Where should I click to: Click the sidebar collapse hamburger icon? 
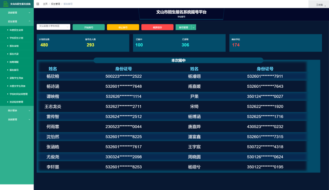[x=37, y=4]
